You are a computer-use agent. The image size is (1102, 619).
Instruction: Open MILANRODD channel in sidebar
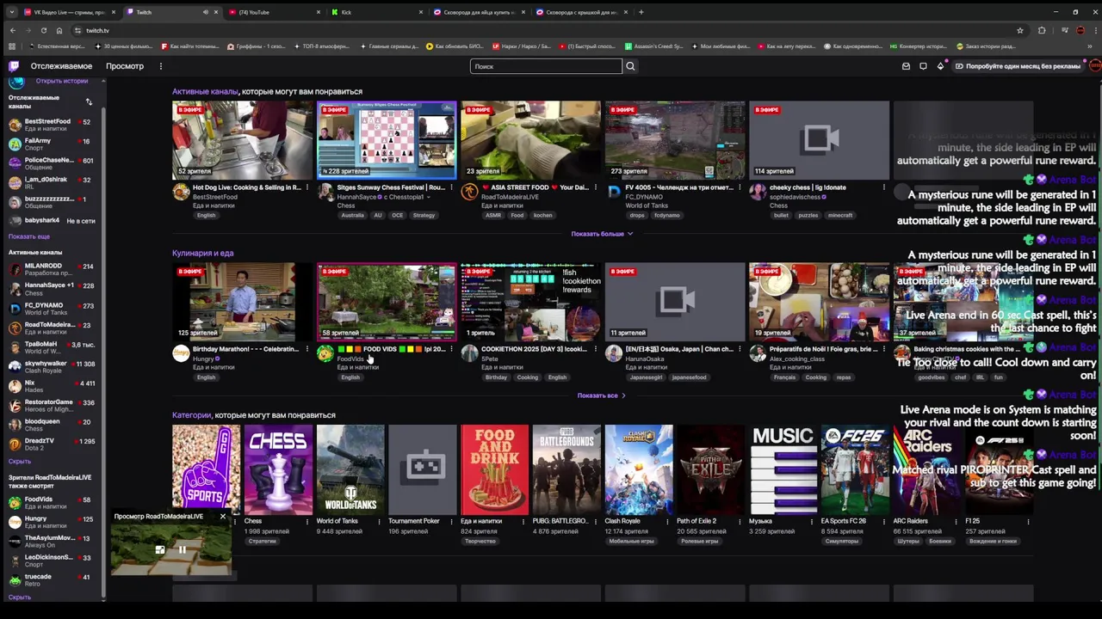(52, 269)
